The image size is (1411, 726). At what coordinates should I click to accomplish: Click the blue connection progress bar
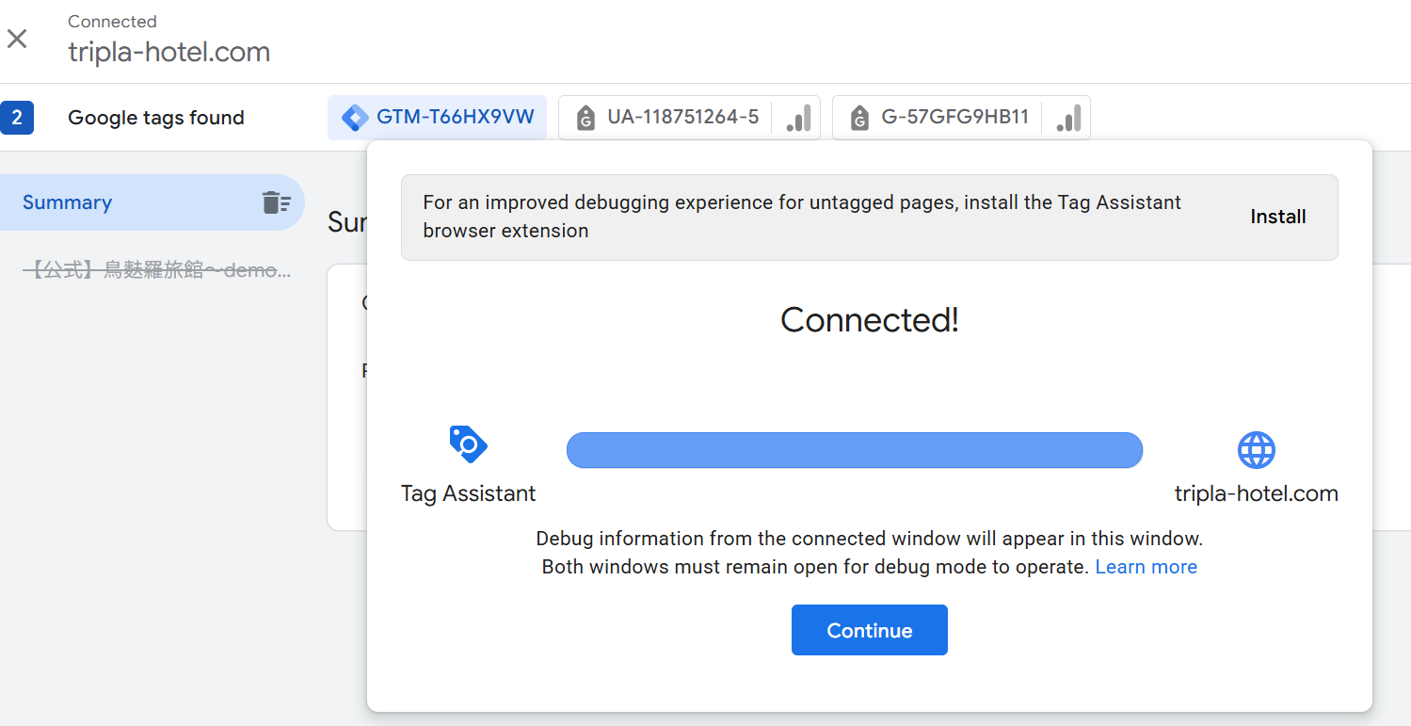click(x=854, y=450)
